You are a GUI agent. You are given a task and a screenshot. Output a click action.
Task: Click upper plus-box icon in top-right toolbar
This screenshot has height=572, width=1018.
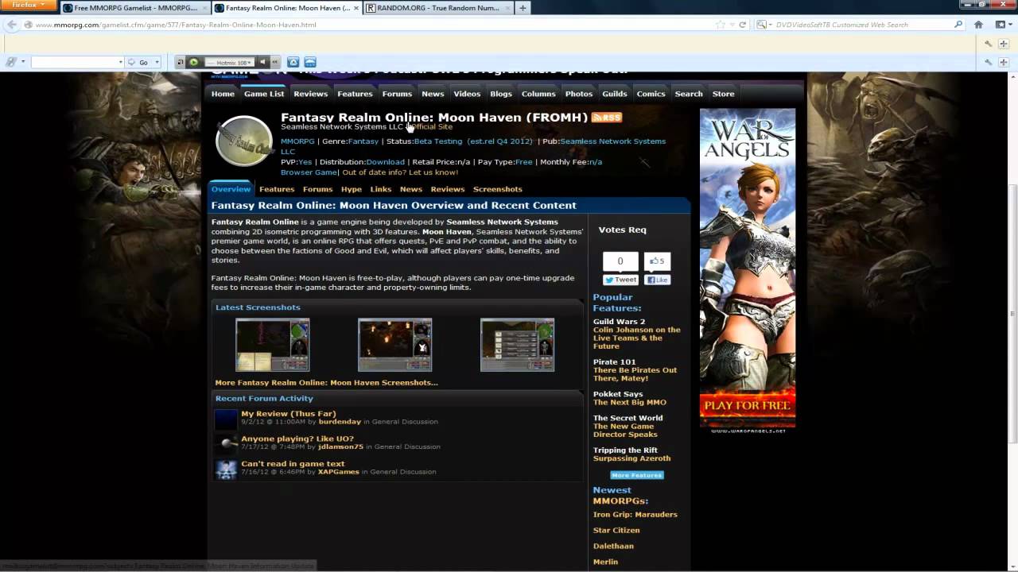click(x=1004, y=44)
